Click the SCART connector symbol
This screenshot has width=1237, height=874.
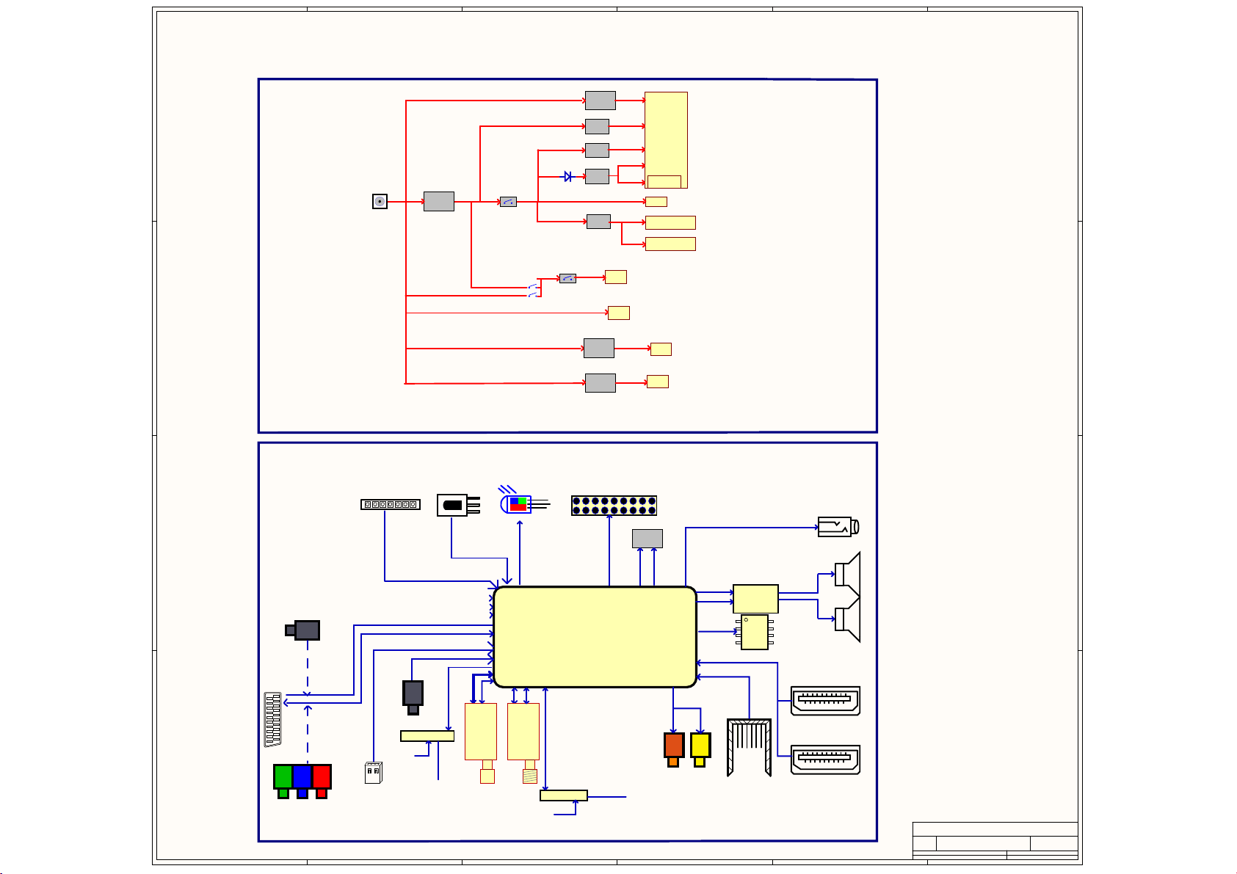pyautogui.click(x=272, y=719)
